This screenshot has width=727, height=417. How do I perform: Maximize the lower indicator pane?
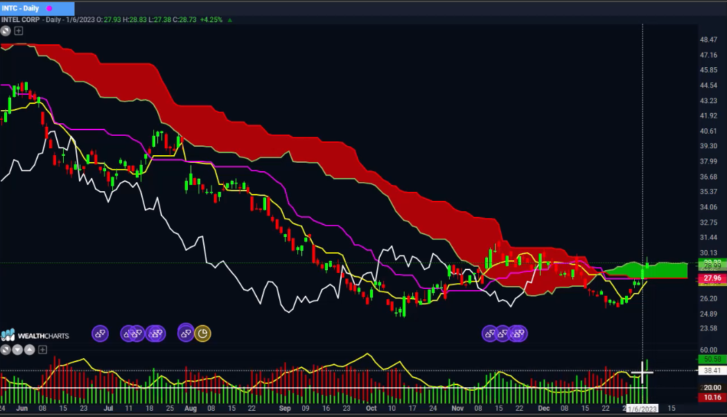click(x=5, y=350)
